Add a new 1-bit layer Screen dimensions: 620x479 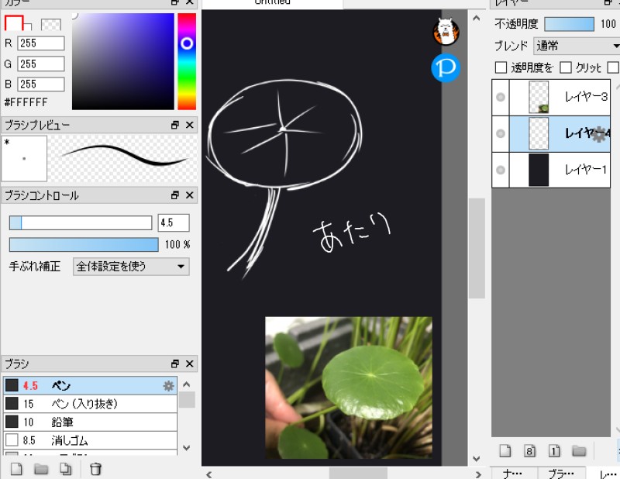coord(554,451)
